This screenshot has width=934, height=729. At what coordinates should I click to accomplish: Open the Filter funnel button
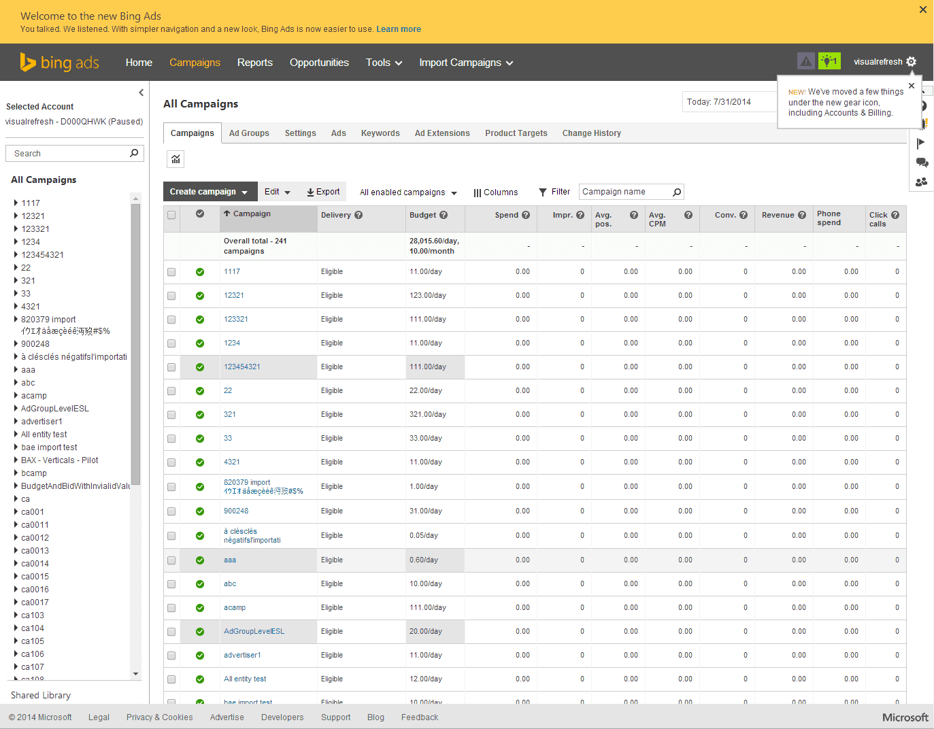tap(554, 192)
